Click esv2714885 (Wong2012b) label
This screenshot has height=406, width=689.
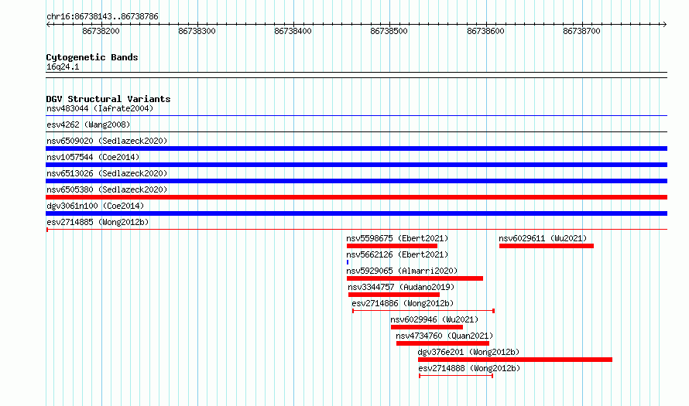point(98,222)
